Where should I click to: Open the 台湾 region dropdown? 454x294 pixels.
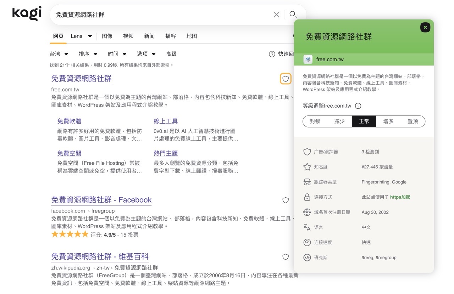tap(59, 54)
